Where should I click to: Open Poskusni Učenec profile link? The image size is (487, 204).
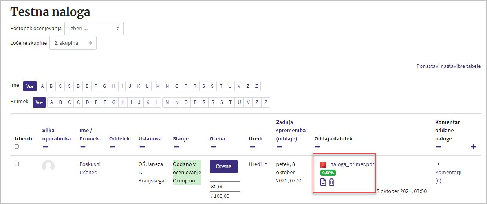click(90, 168)
